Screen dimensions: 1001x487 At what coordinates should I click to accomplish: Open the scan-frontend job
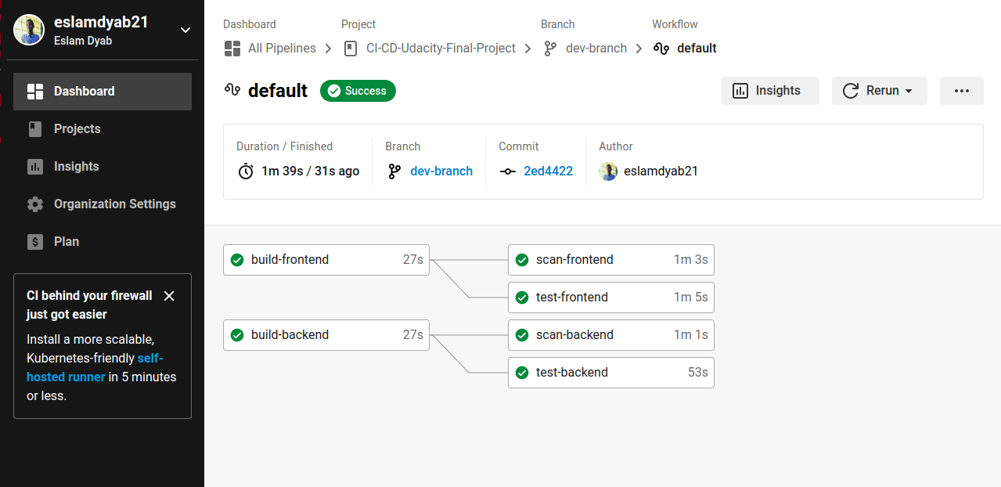click(x=611, y=260)
